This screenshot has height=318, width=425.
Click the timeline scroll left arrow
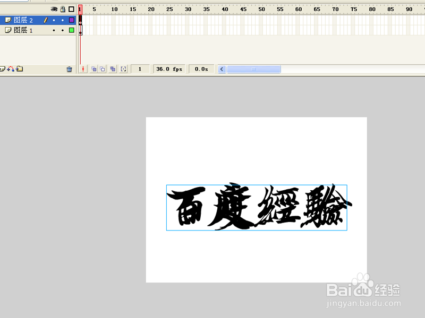(222, 69)
